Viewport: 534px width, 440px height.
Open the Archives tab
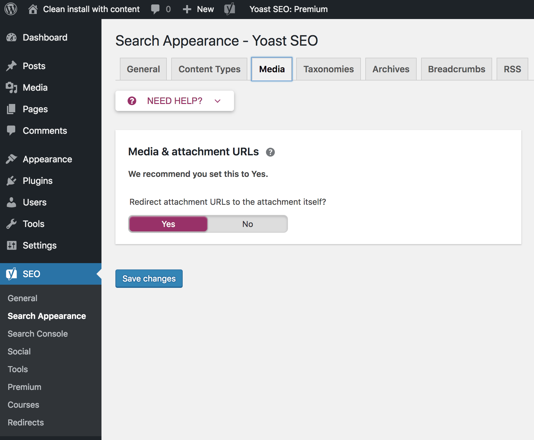click(391, 69)
